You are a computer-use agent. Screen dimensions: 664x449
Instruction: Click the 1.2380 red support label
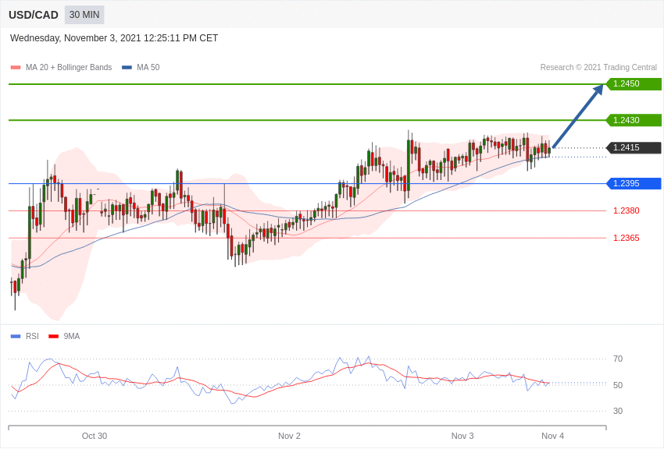[x=627, y=210]
